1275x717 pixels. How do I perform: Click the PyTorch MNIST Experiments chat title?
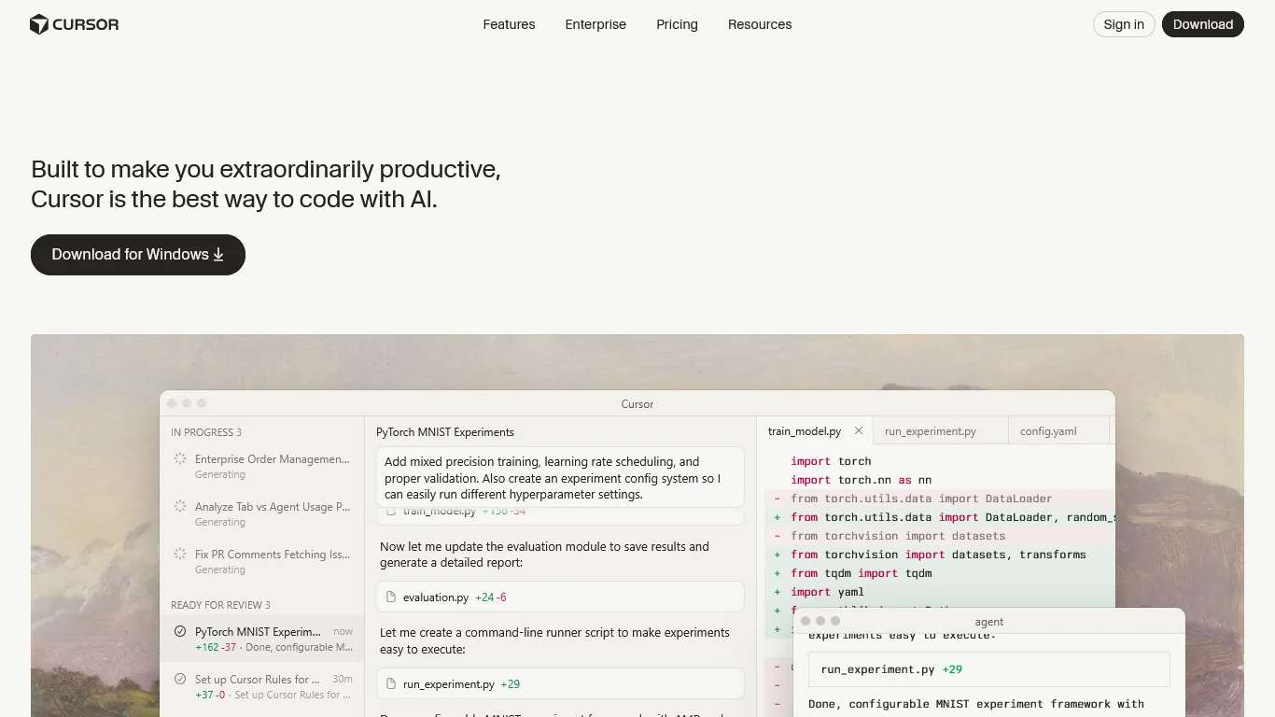(x=445, y=432)
